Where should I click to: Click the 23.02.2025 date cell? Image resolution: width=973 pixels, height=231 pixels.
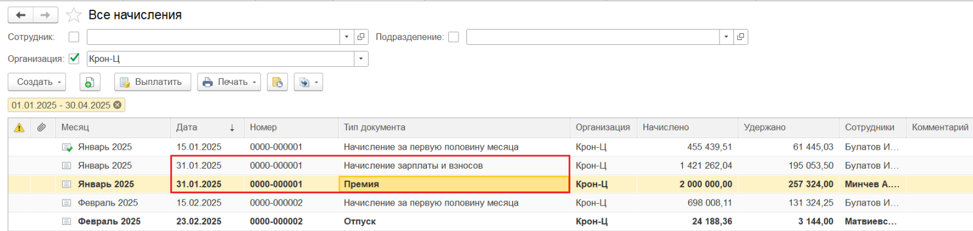click(x=207, y=221)
